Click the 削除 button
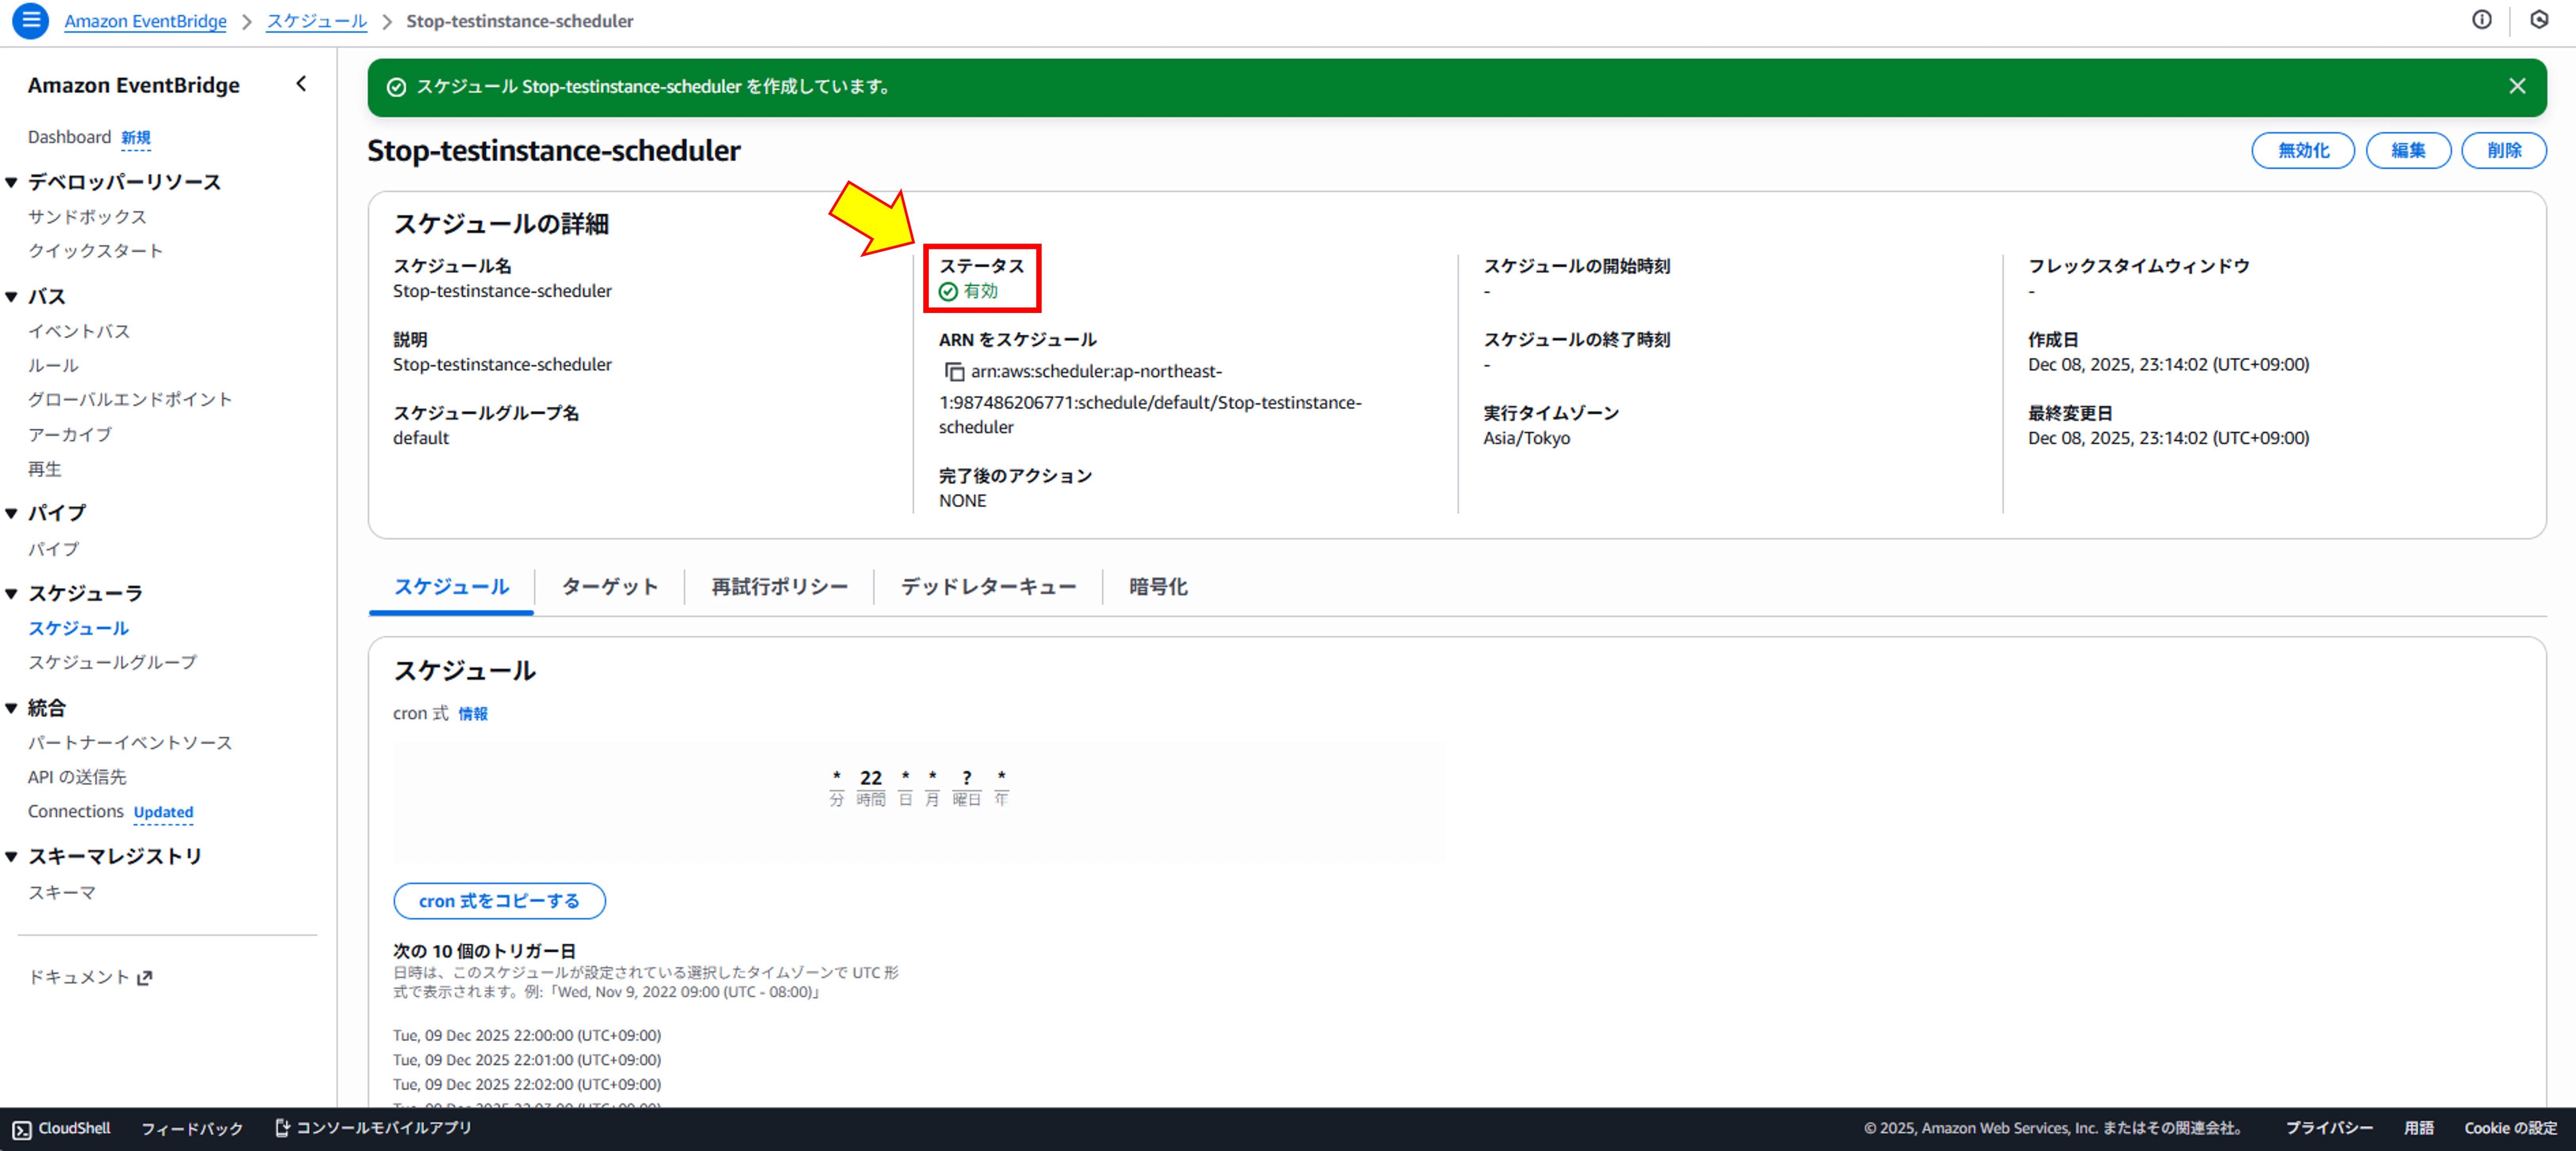The height and width of the screenshot is (1151, 2576). (2504, 150)
